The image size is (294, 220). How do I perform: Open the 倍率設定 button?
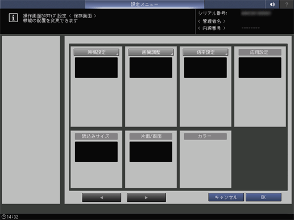pyautogui.click(x=205, y=52)
